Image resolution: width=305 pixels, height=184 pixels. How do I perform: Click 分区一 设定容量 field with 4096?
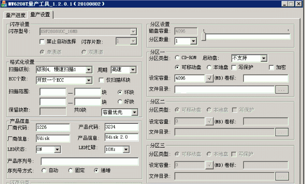point(190,78)
